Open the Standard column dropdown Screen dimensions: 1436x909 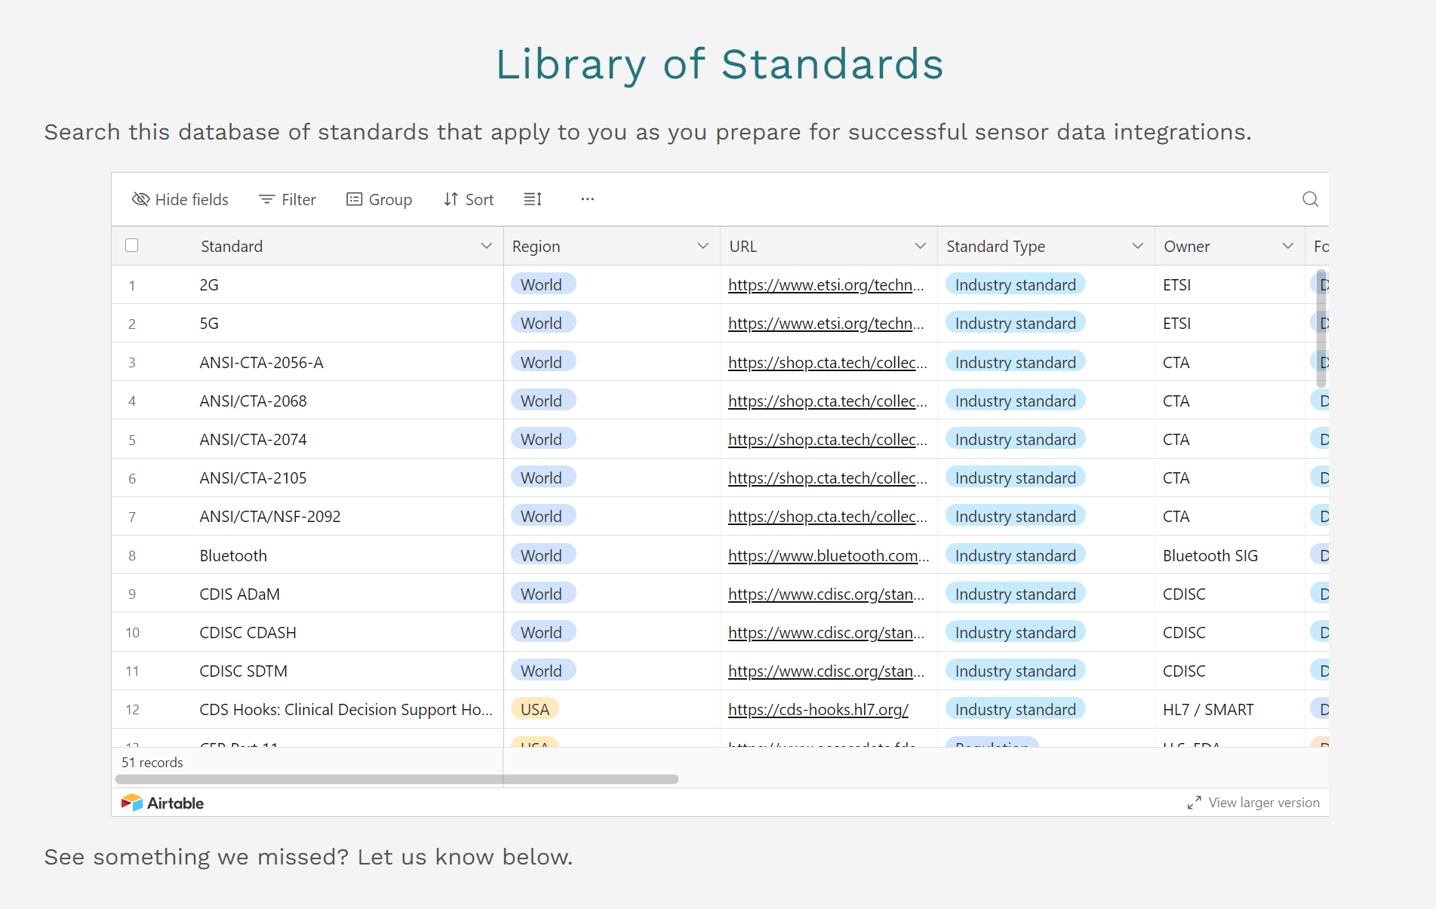(x=485, y=246)
